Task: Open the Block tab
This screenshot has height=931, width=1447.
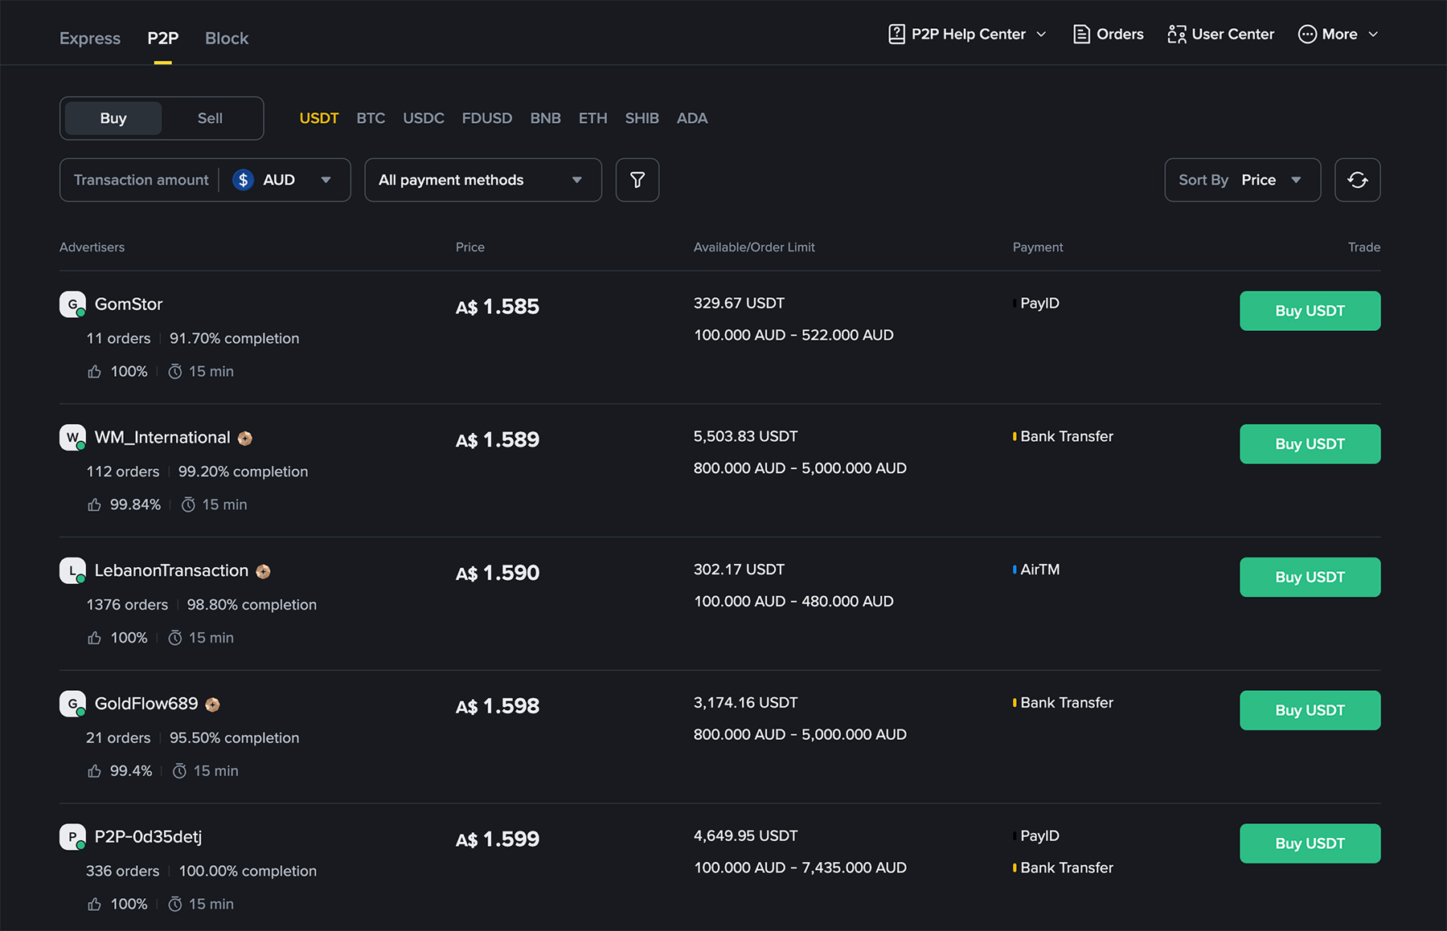Action: pyautogui.click(x=227, y=38)
